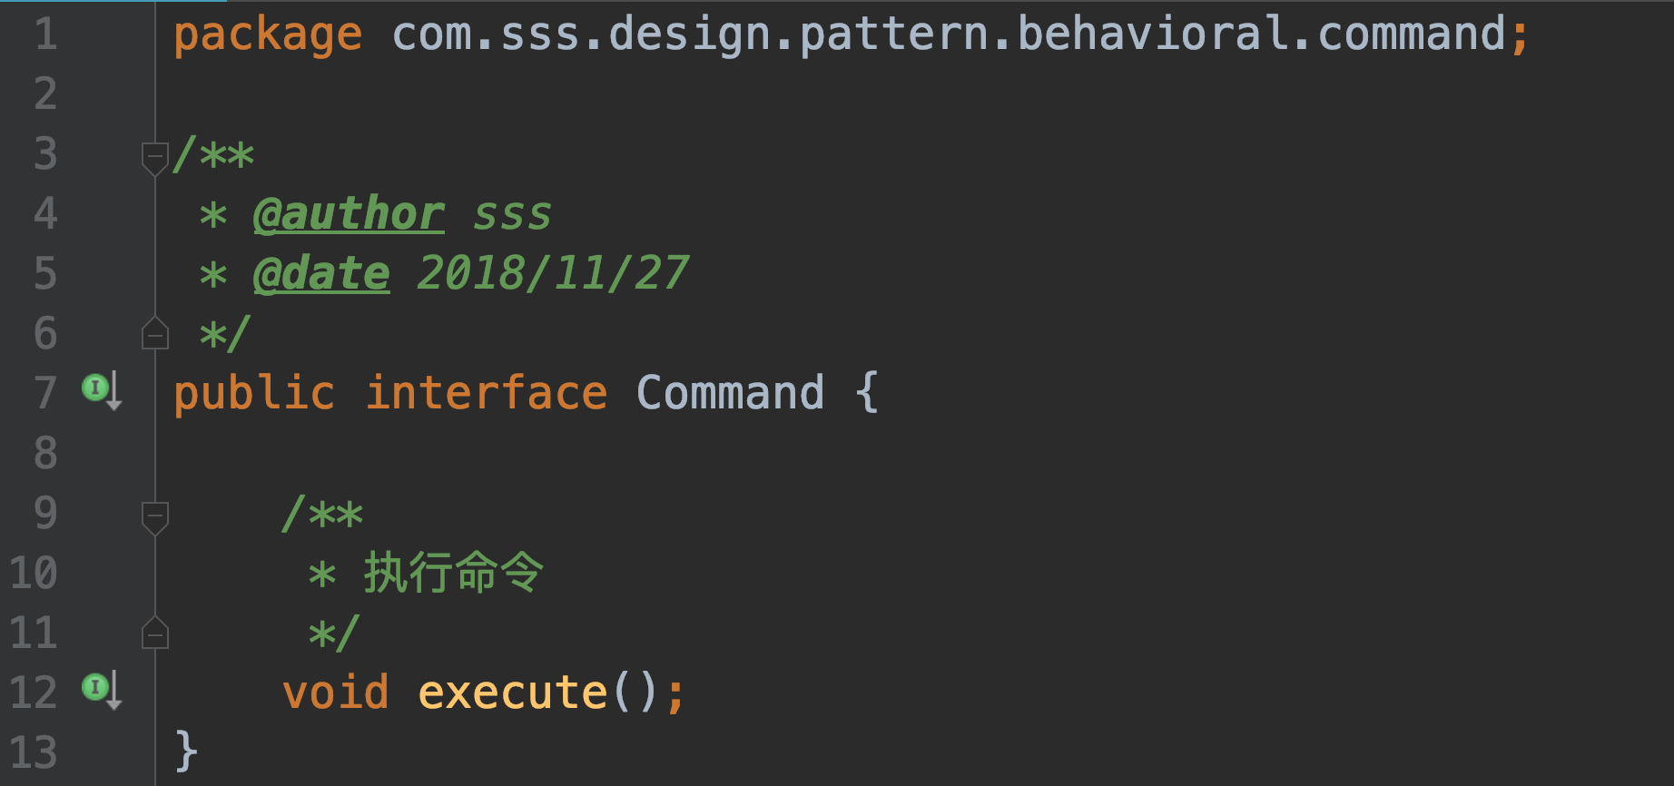
Task: Click the @date Javadoc tag
Action: (x=321, y=274)
